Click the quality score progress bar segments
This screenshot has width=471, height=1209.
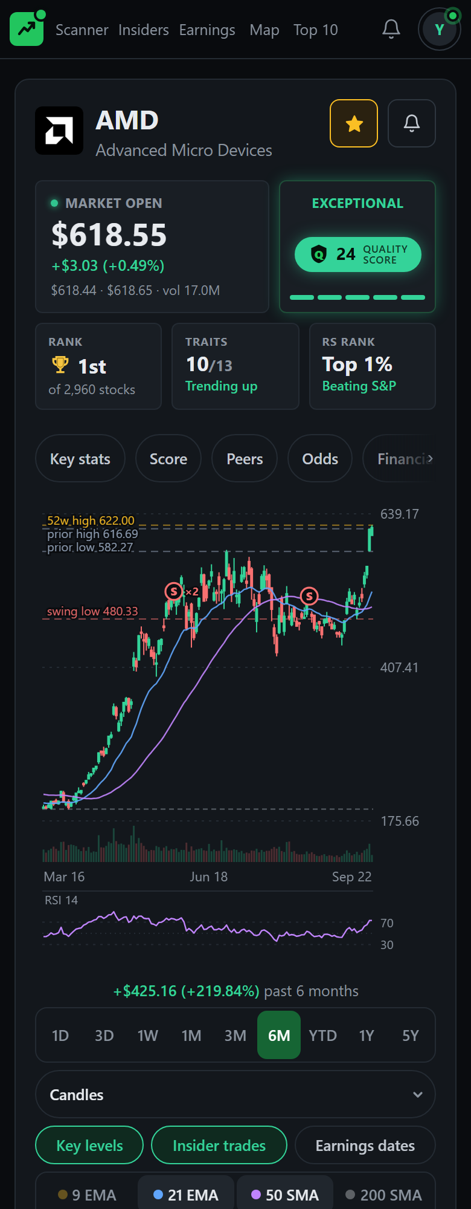coord(357,297)
